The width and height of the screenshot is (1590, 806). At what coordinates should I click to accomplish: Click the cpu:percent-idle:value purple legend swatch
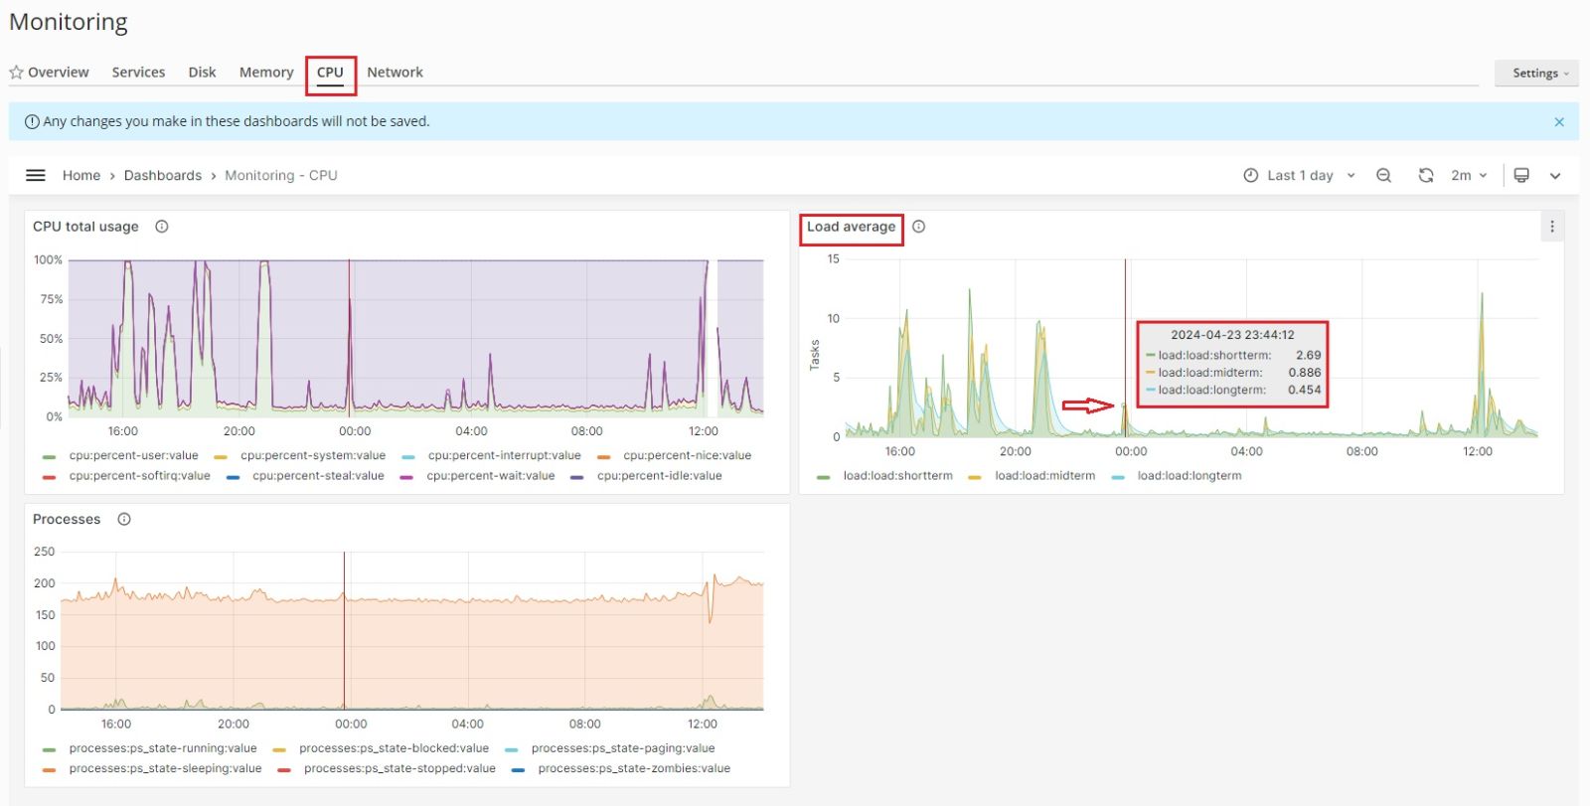[x=577, y=477]
